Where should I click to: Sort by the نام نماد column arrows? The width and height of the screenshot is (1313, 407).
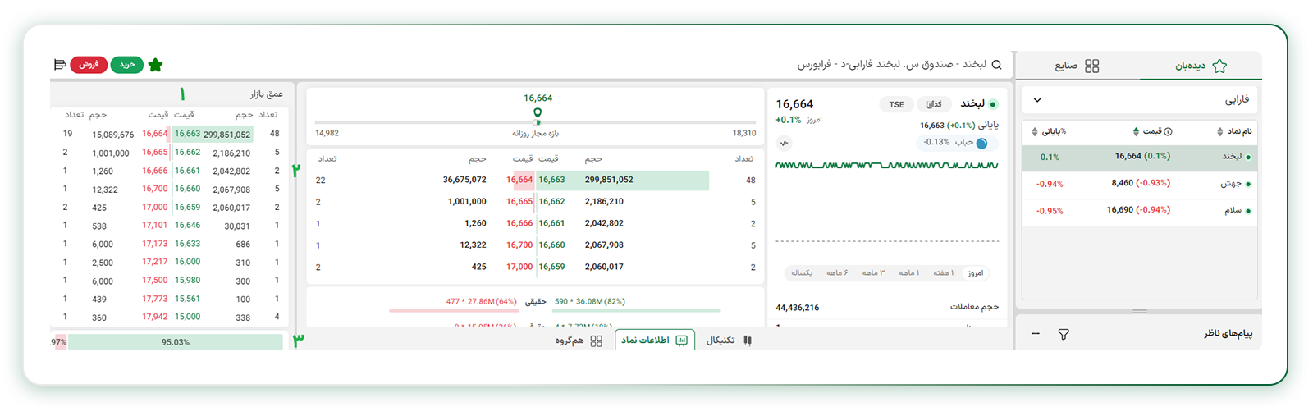(x=1220, y=131)
